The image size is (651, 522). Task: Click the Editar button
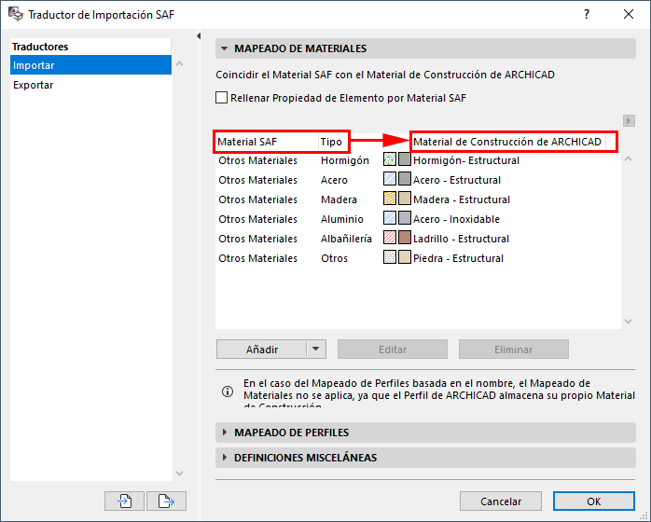click(393, 349)
